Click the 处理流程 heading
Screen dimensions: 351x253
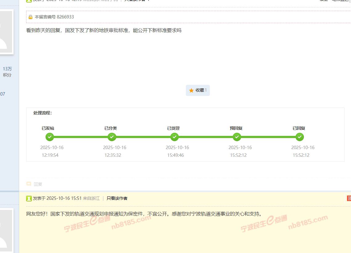[43, 113]
